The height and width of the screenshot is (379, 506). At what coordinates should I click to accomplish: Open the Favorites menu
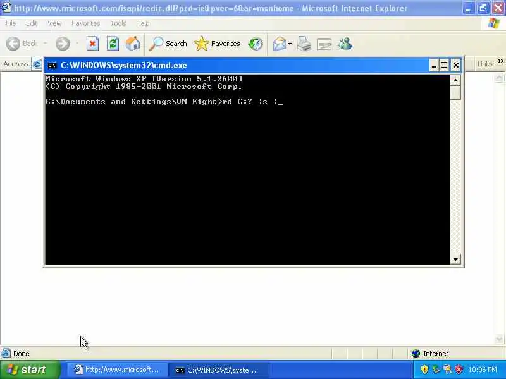(x=85, y=23)
